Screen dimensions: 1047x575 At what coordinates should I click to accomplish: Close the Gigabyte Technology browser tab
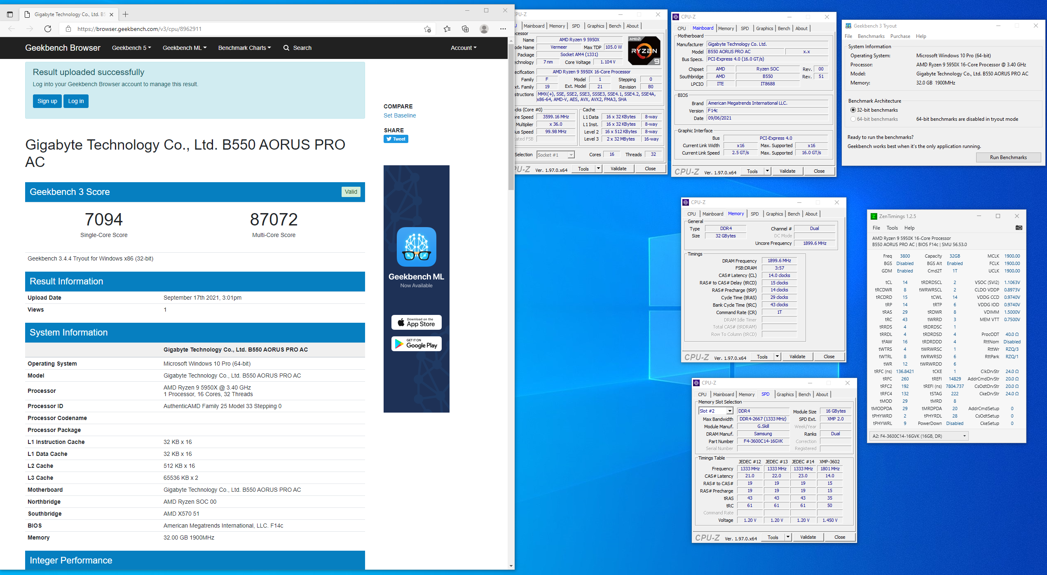click(111, 14)
